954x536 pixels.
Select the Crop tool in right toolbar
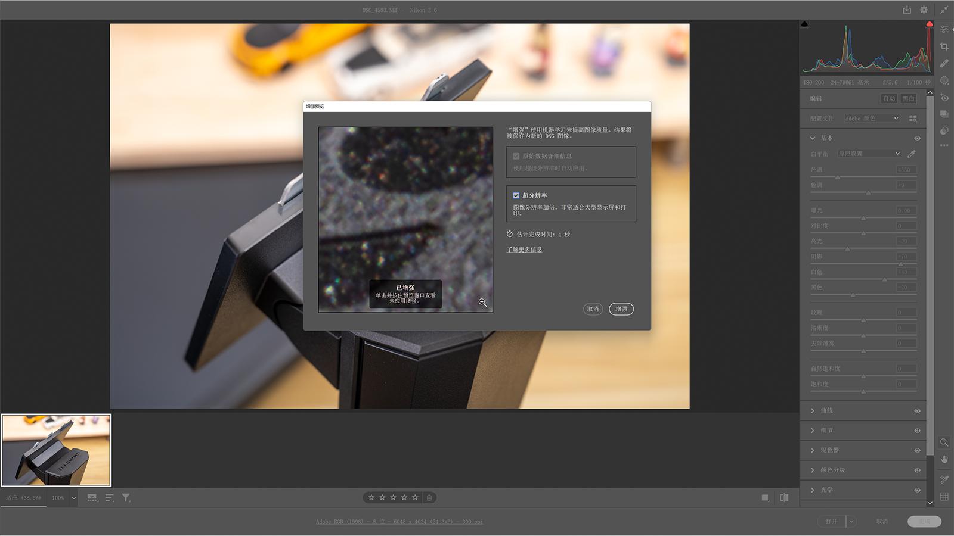coord(944,46)
